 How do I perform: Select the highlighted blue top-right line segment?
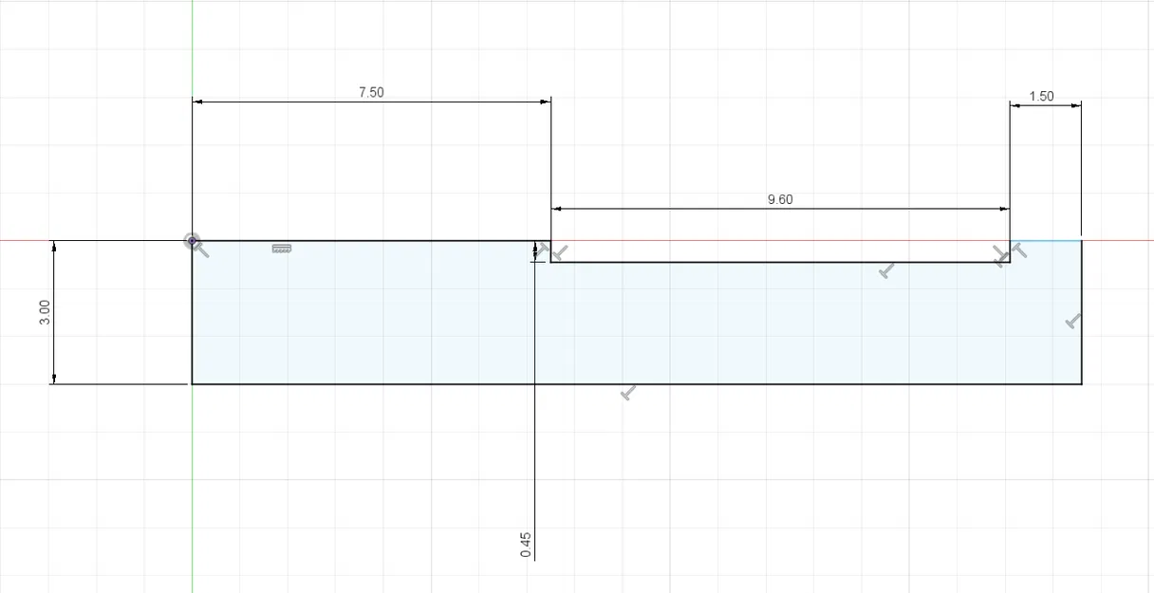pos(1046,240)
